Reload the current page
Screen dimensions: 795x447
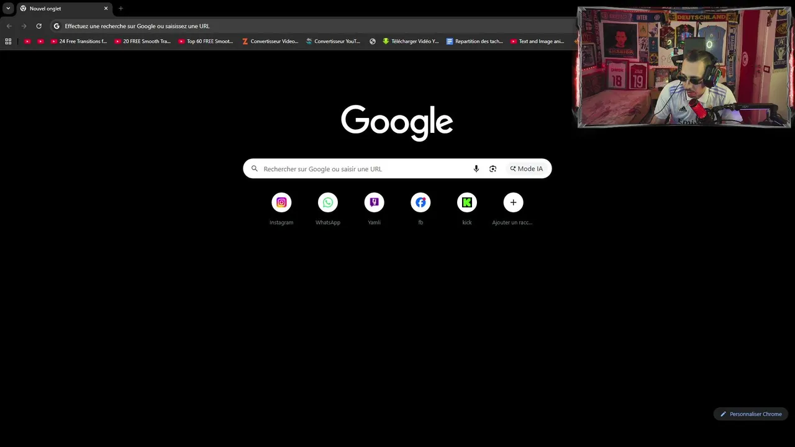tap(39, 26)
